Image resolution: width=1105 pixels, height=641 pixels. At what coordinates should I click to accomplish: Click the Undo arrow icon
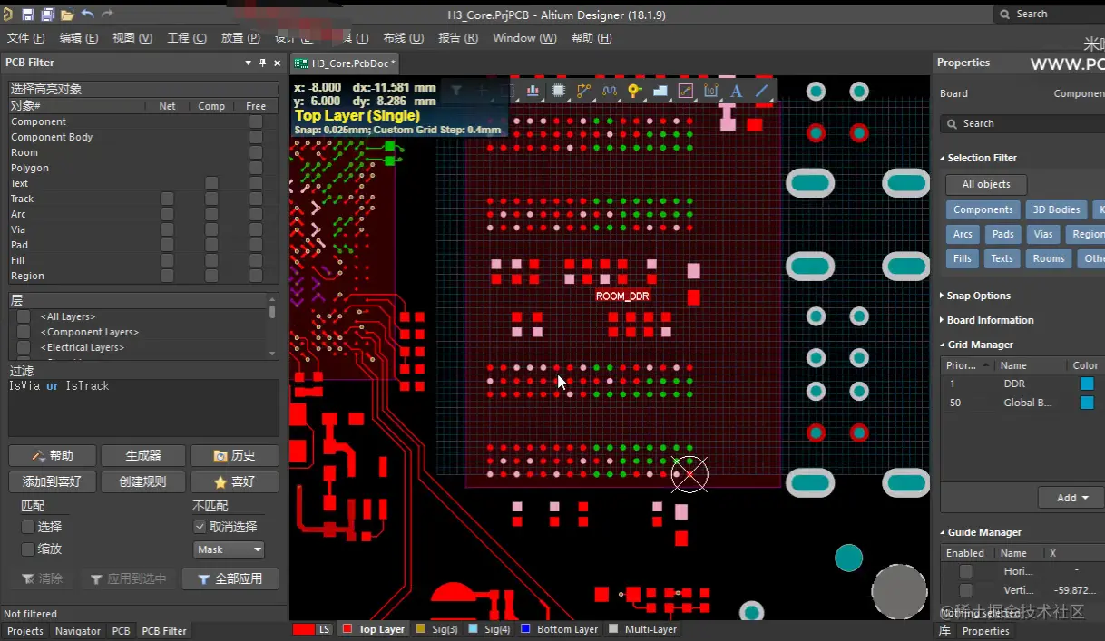[x=87, y=15]
